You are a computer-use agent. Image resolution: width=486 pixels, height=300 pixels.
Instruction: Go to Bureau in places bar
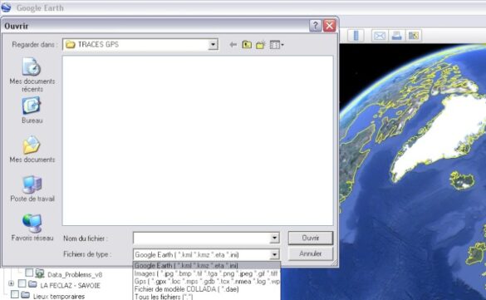coord(32,110)
